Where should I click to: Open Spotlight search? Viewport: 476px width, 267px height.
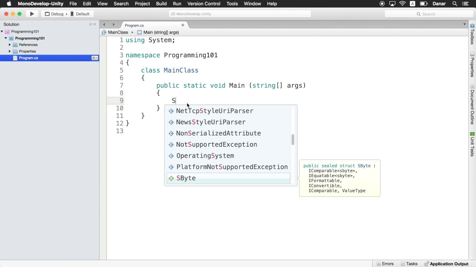[x=455, y=4]
